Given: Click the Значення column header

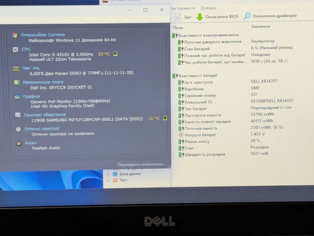Looking at the screenshot, I should pos(261,26).
